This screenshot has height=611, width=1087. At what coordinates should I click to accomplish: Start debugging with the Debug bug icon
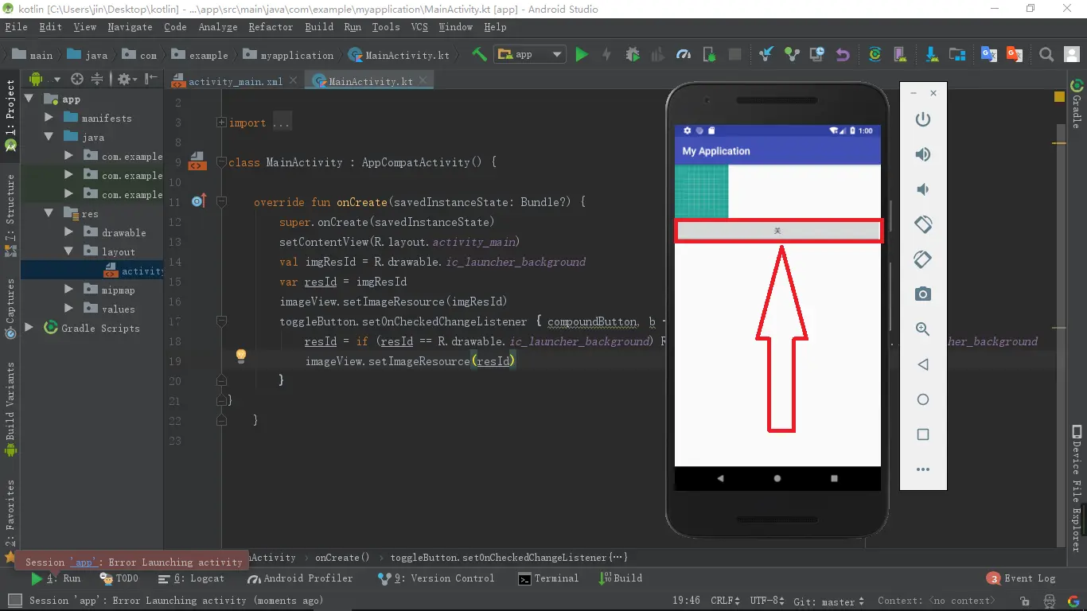[x=633, y=54]
